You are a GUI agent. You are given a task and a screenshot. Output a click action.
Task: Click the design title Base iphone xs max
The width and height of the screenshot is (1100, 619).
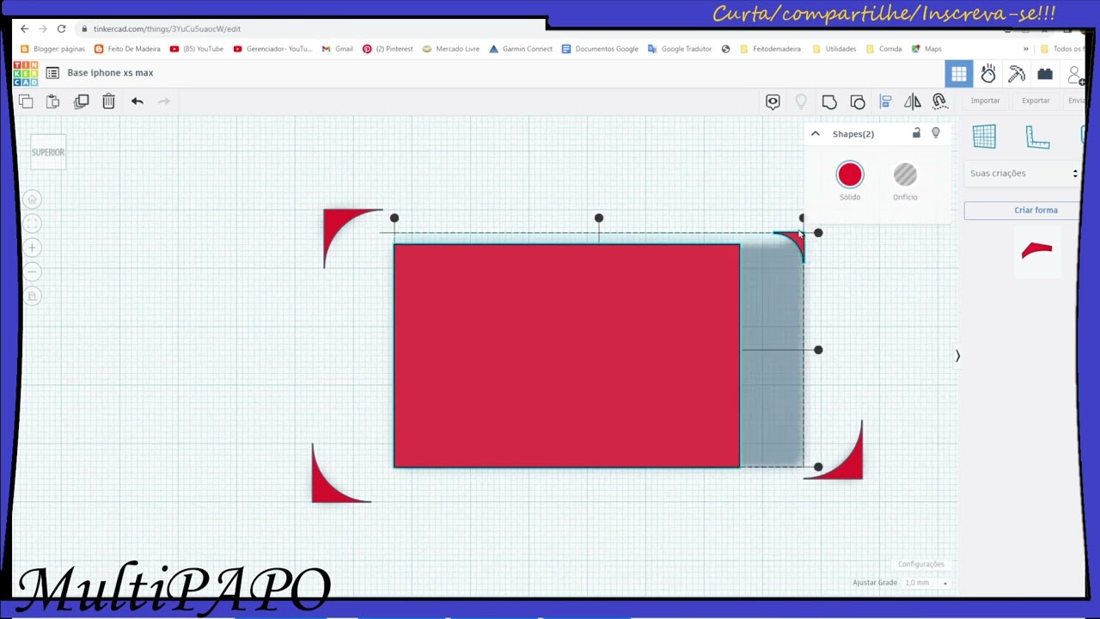(x=110, y=73)
